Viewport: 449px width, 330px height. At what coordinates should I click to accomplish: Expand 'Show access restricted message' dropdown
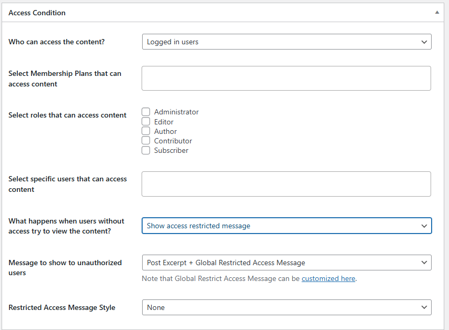[x=286, y=226]
